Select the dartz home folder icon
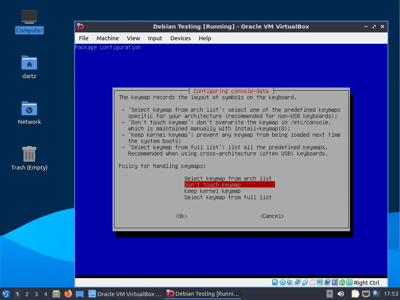This screenshot has height=300, width=400. click(x=29, y=67)
